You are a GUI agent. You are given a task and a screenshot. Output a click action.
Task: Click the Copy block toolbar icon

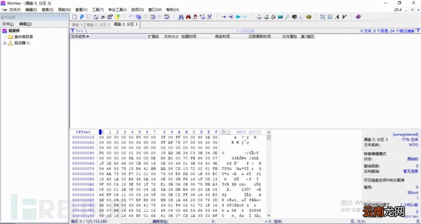139,17
